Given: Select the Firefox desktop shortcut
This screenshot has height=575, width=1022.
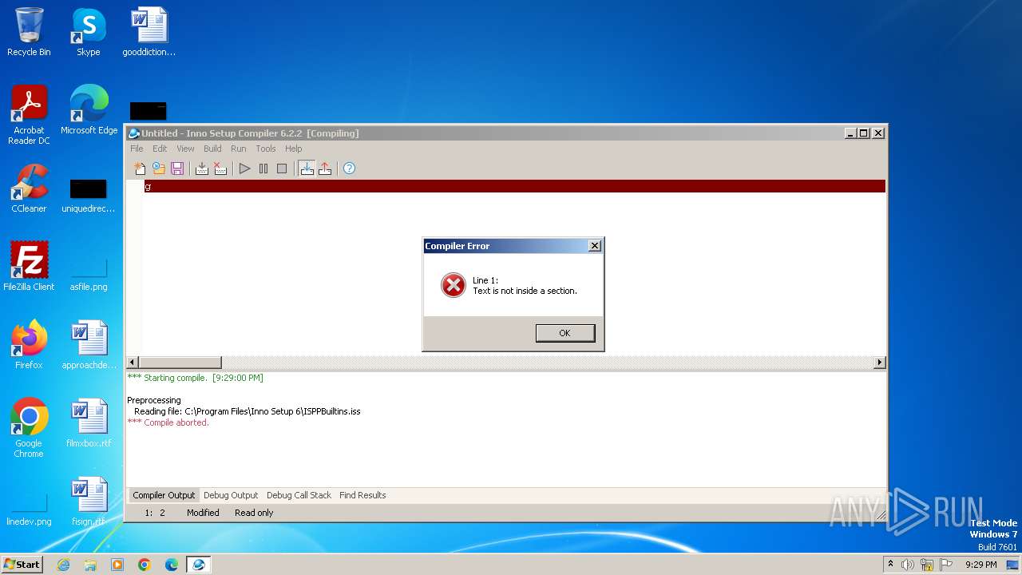Looking at the screenshot, I should (29, 345).
